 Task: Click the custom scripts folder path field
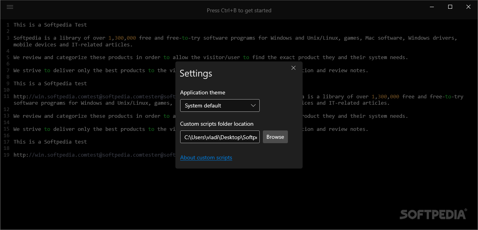point(220,137)
